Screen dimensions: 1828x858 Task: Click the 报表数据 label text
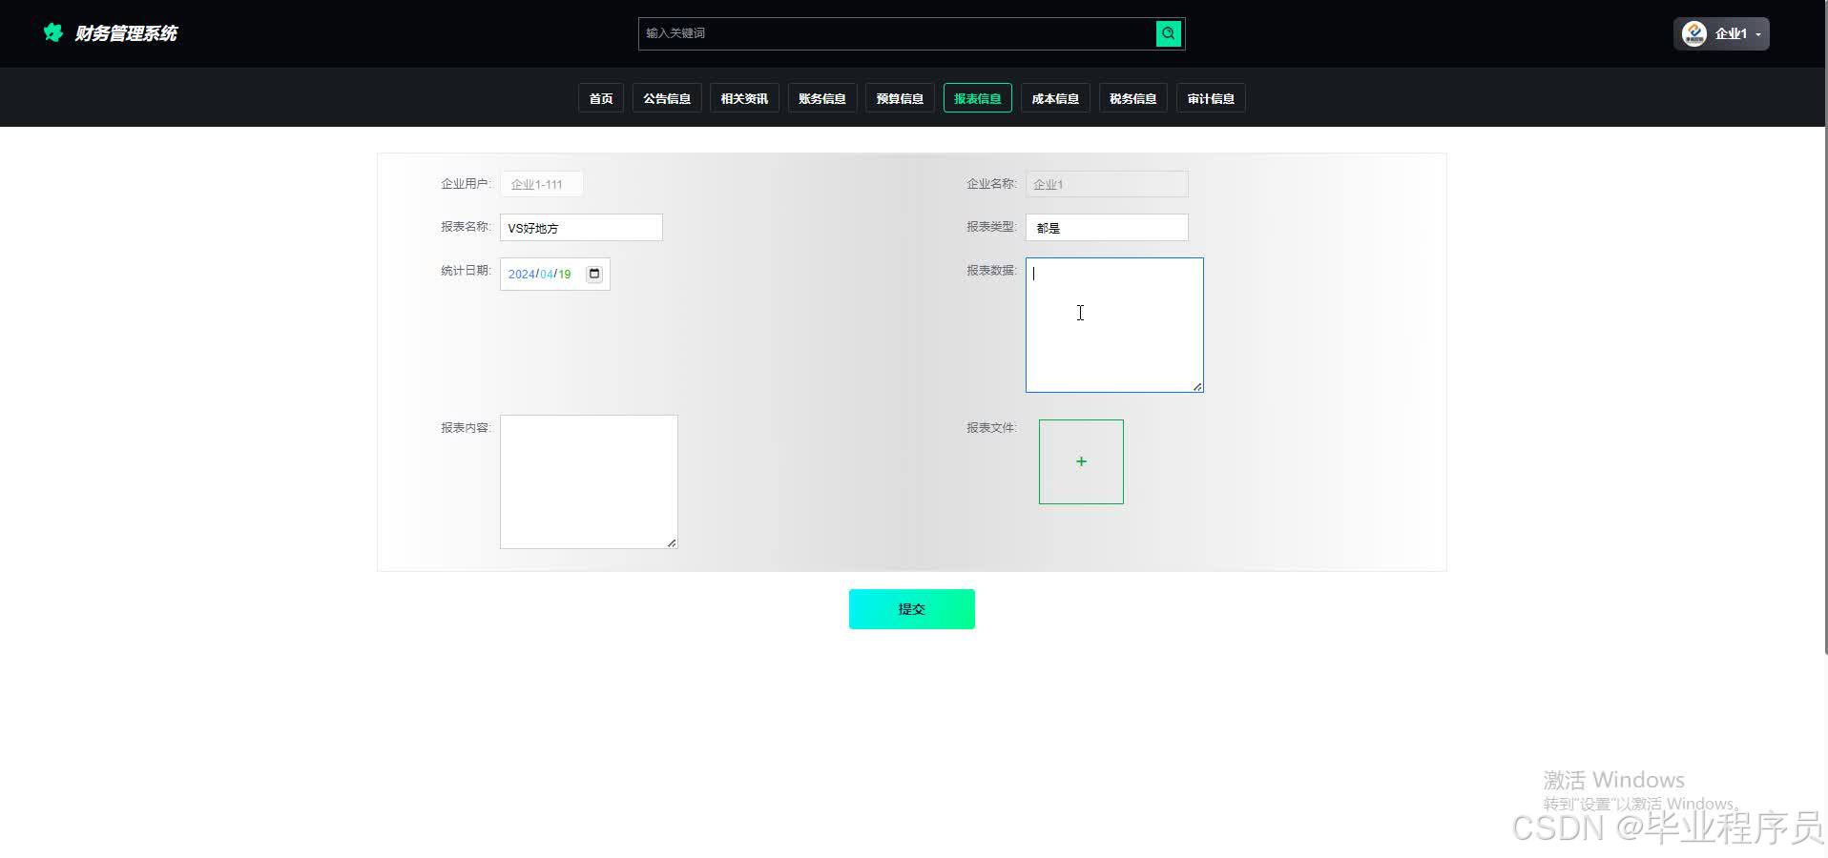click(991, 271)
